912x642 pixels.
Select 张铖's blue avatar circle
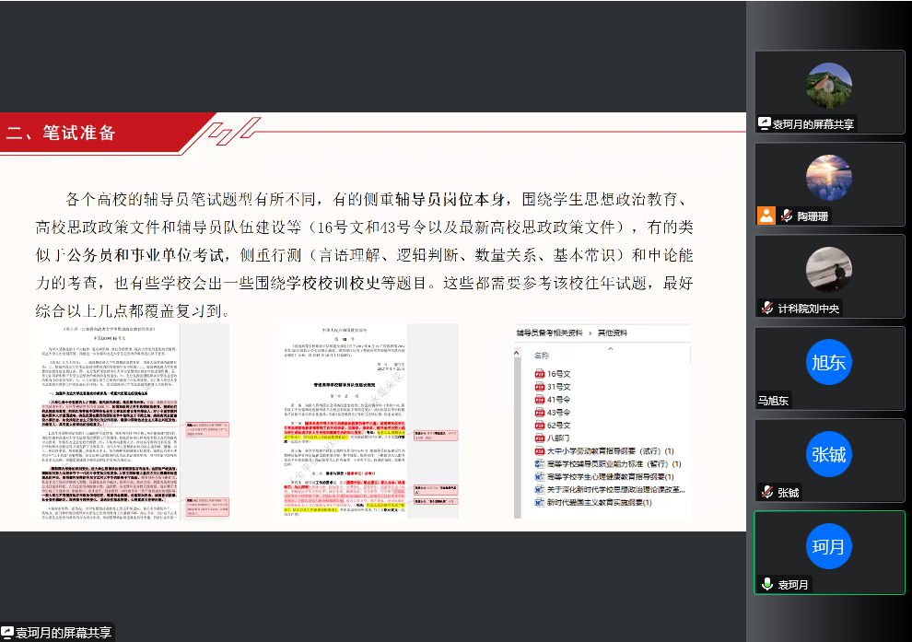828,454
